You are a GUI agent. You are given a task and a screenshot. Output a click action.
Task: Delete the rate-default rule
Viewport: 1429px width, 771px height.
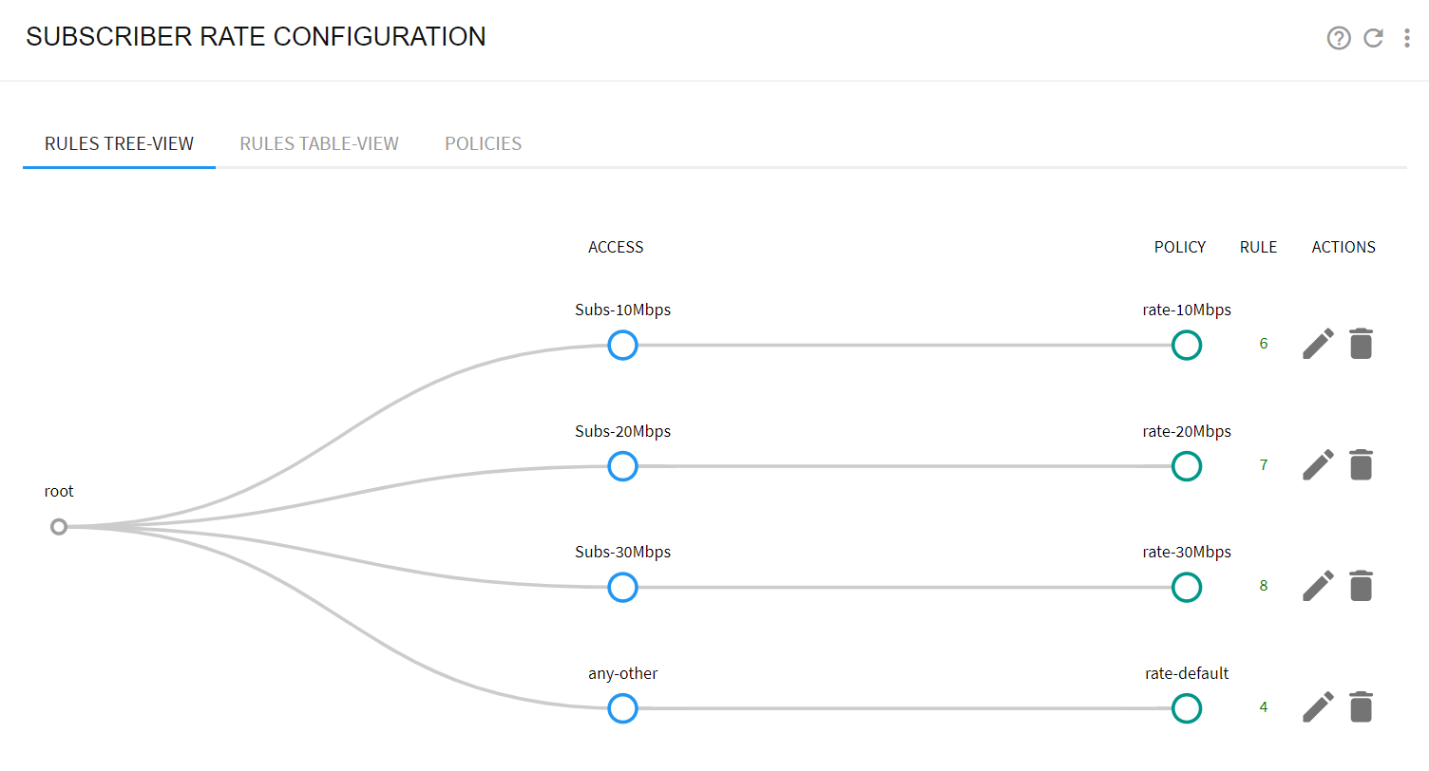(1362, 707)
